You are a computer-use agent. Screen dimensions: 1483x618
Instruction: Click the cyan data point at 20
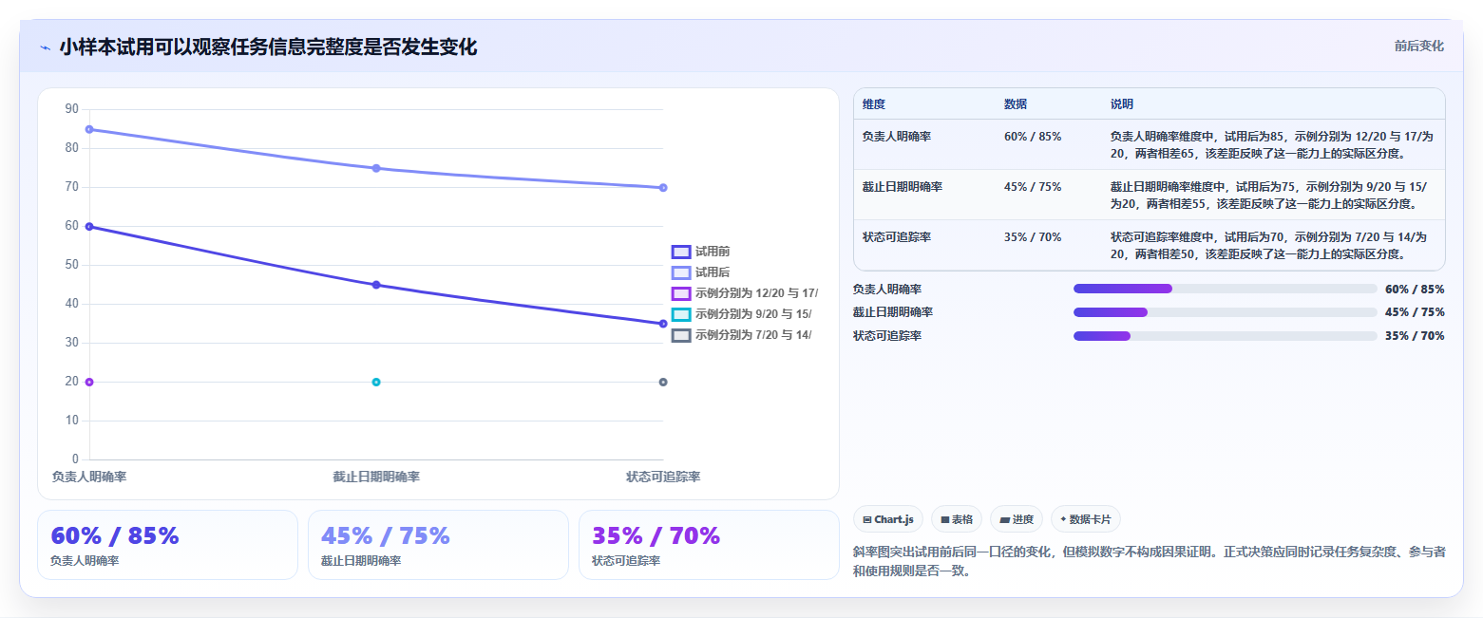[376, 382]
